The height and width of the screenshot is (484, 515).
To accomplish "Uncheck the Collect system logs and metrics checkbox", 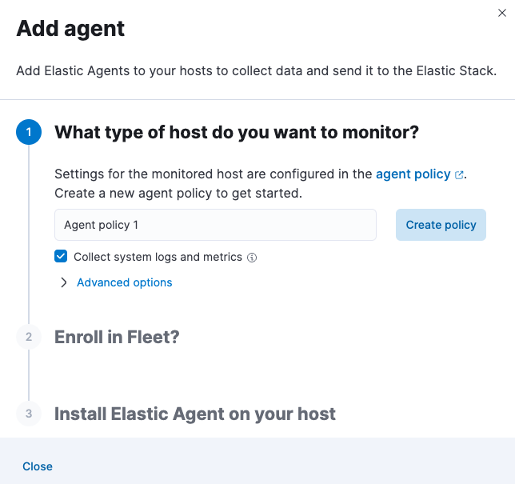I will [61, 257].
